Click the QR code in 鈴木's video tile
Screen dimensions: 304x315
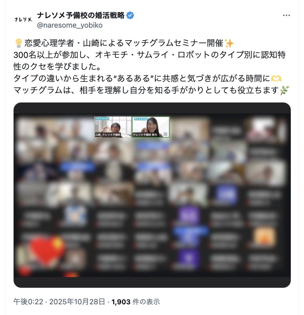click(x=165, y=134)
